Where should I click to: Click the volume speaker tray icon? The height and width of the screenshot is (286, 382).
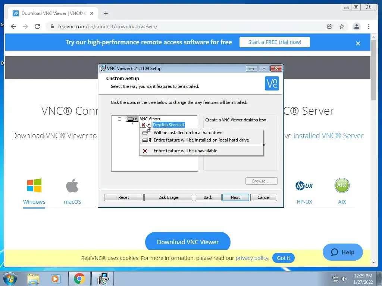344,279
